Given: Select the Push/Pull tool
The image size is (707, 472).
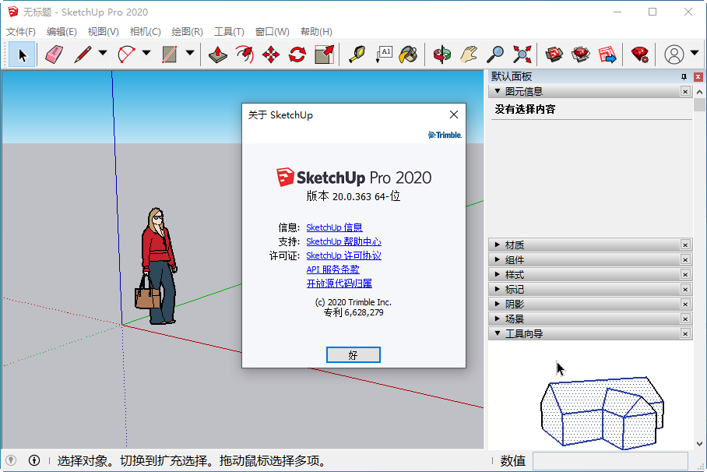Looking at the screenshot, I should click(x=218, y=55).
